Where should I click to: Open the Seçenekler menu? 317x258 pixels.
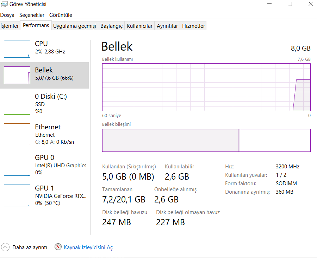pos(32,15)
